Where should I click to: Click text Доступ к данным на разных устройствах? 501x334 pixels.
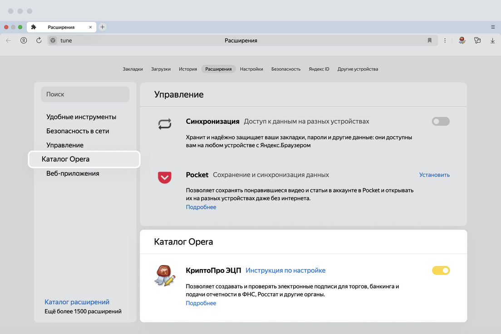click(x=306, y=122)
